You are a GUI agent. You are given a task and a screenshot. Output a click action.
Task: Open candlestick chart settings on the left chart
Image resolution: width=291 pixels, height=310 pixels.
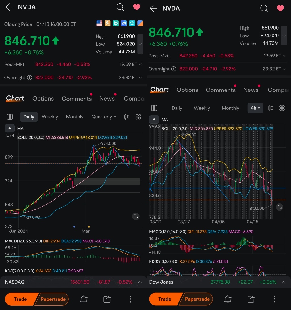(127, 117)
